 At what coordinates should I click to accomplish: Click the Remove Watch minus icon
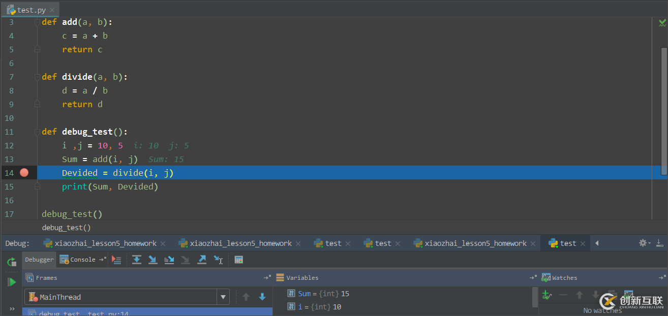563,295
